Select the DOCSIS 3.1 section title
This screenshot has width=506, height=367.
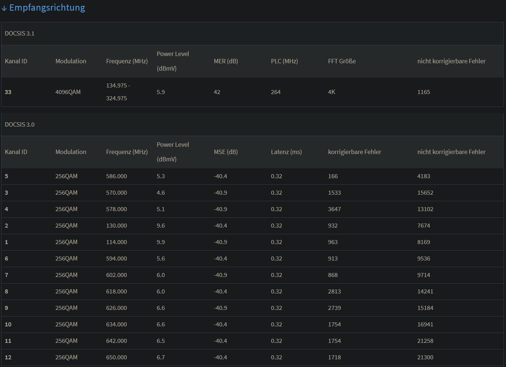click(x=20, y=33)
